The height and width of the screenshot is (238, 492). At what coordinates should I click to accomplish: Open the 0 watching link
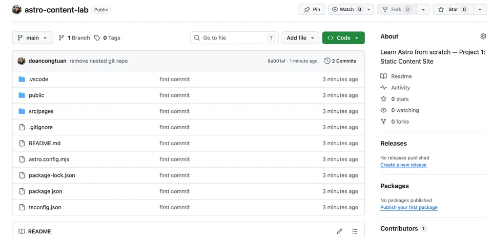[405, 110]
